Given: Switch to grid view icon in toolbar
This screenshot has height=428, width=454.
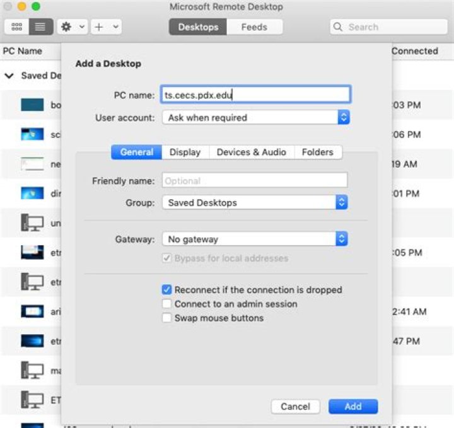Looking at the screenshot, I should point(16,27).
